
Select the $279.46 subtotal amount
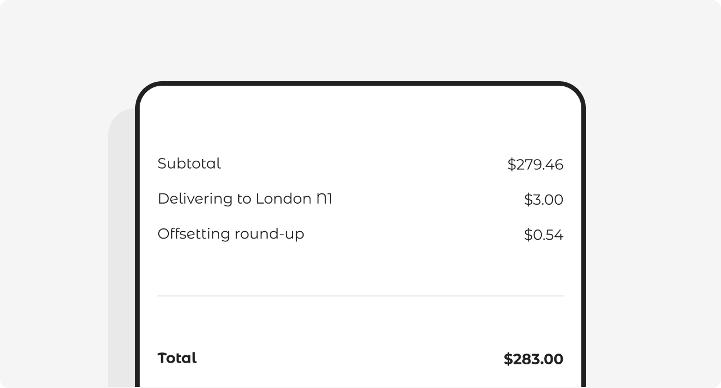535,165
